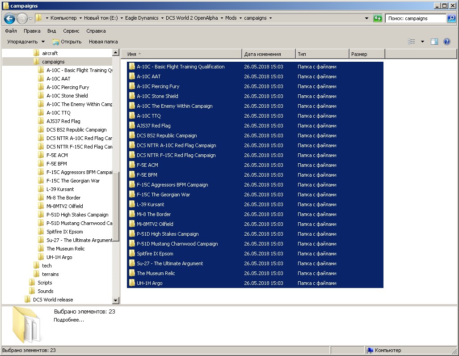Focus the 'Поиск: campaigns' search field
Image resolution: width=459 pixels, height=356 pixels.
(x=416, y=18)
